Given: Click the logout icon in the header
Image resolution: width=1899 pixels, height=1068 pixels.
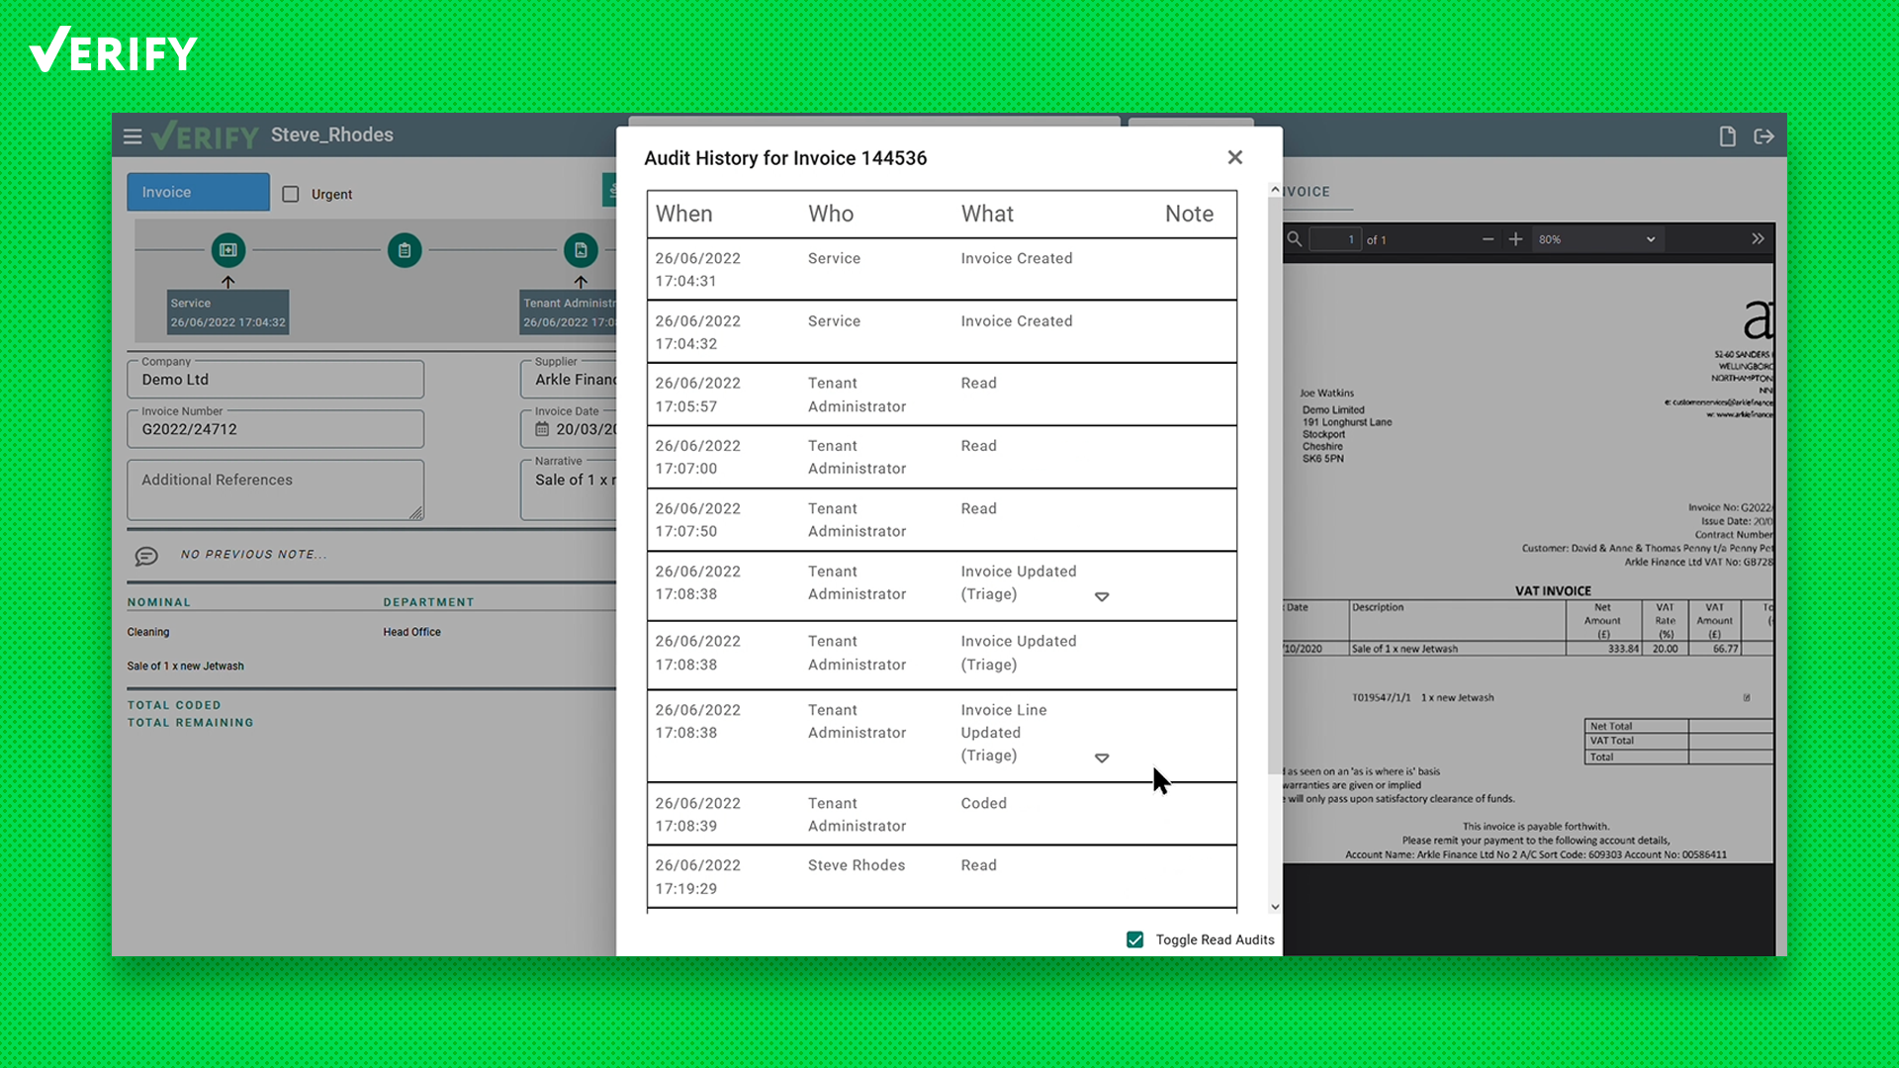Looking at the screenshot, I should (x=1764, y=136).
